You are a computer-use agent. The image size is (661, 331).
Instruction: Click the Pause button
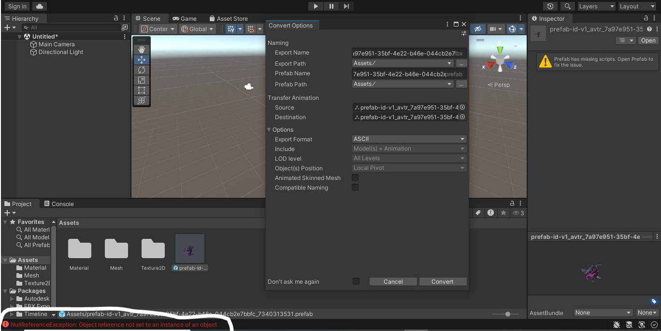pos(331,6)
